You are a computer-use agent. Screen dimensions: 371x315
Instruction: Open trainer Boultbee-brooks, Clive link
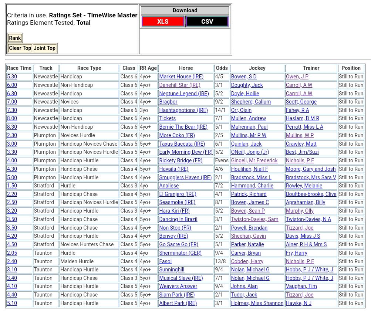[x=311, y=194]
